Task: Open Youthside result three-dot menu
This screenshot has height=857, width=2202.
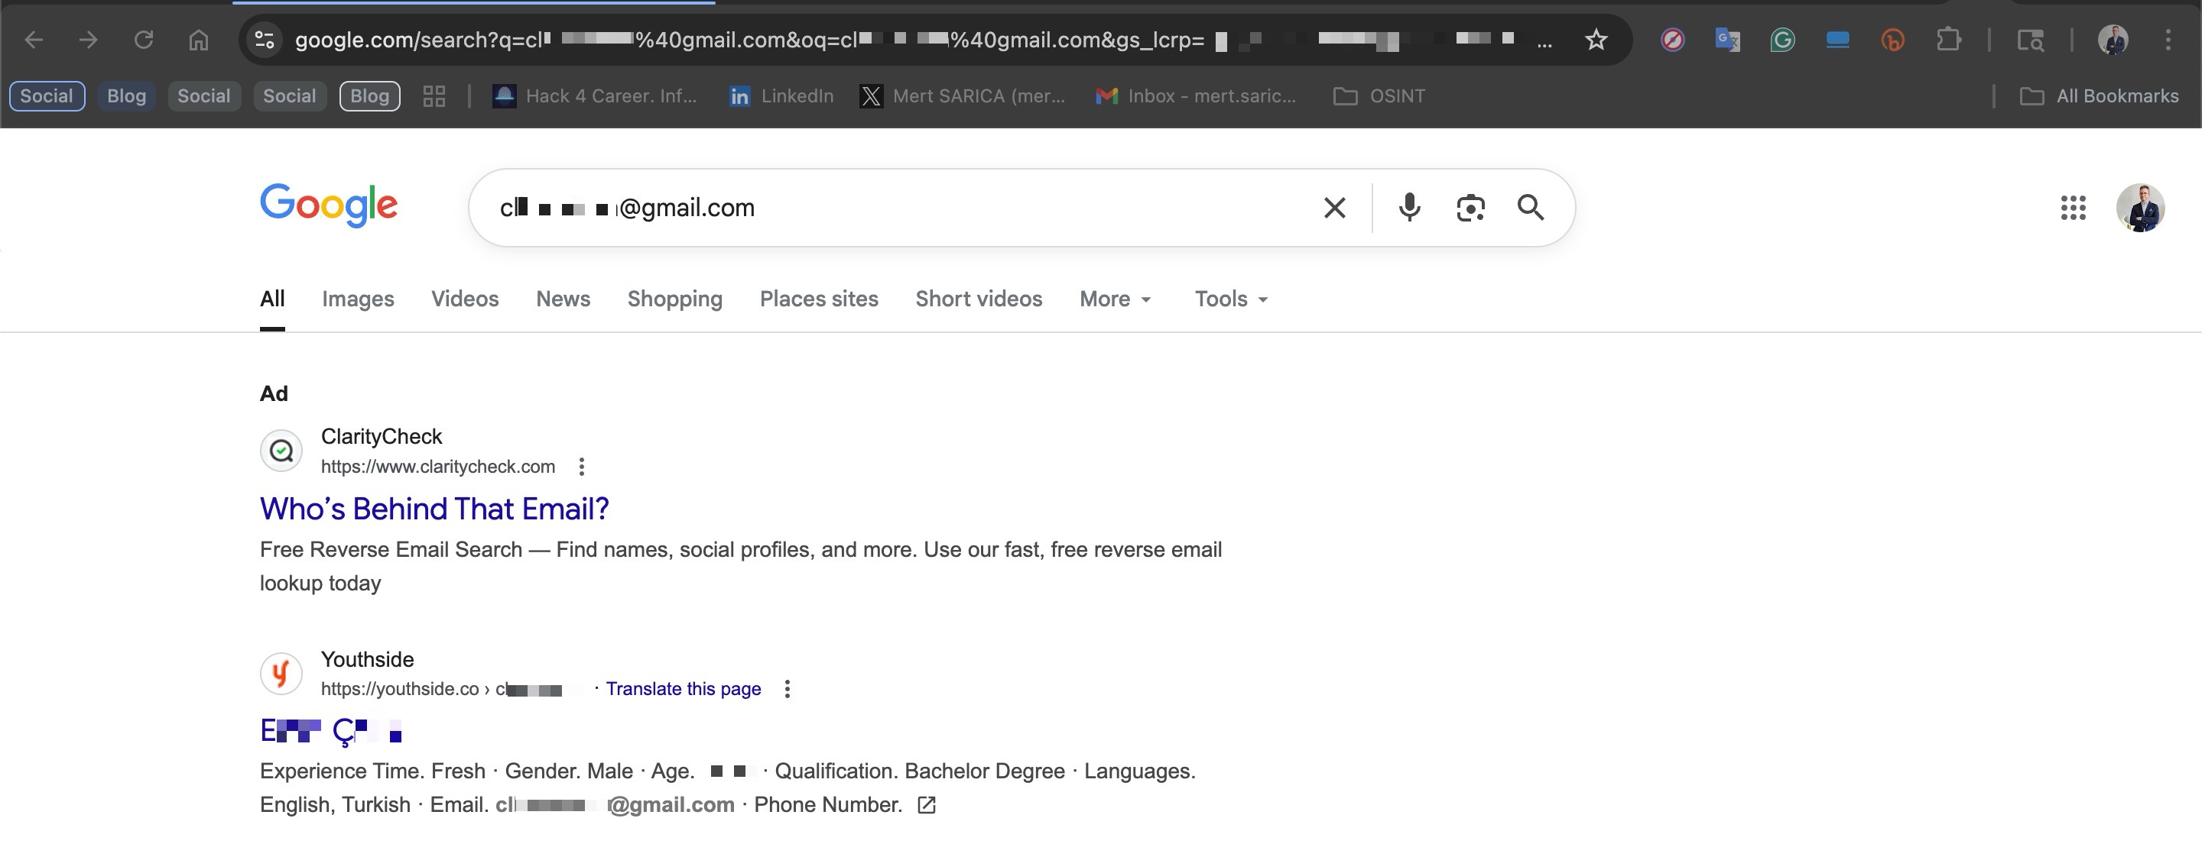Action: 788,689
